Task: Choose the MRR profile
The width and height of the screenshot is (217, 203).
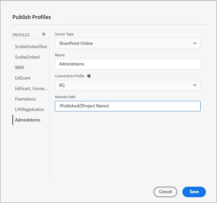Action: [20, 67]
